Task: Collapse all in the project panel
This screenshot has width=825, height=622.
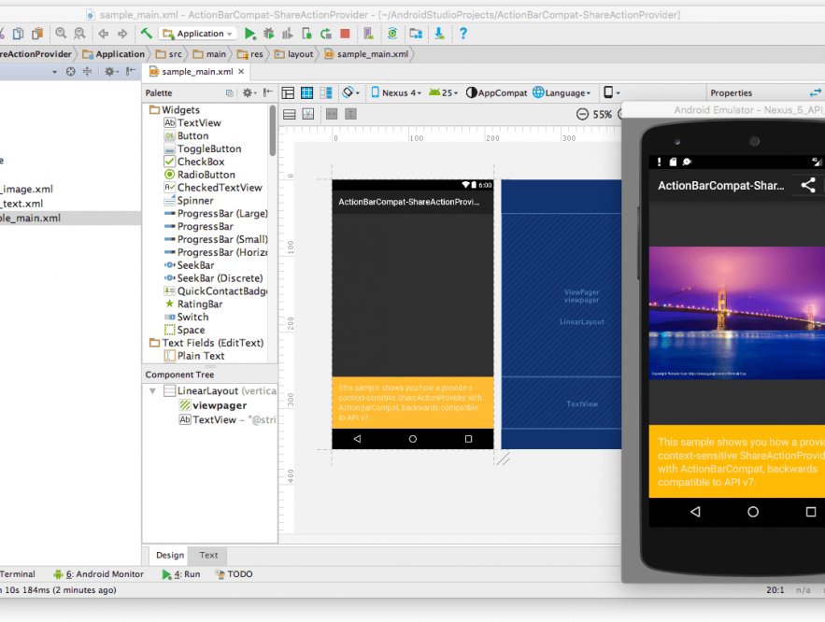Action: click(x=87, y=72)
